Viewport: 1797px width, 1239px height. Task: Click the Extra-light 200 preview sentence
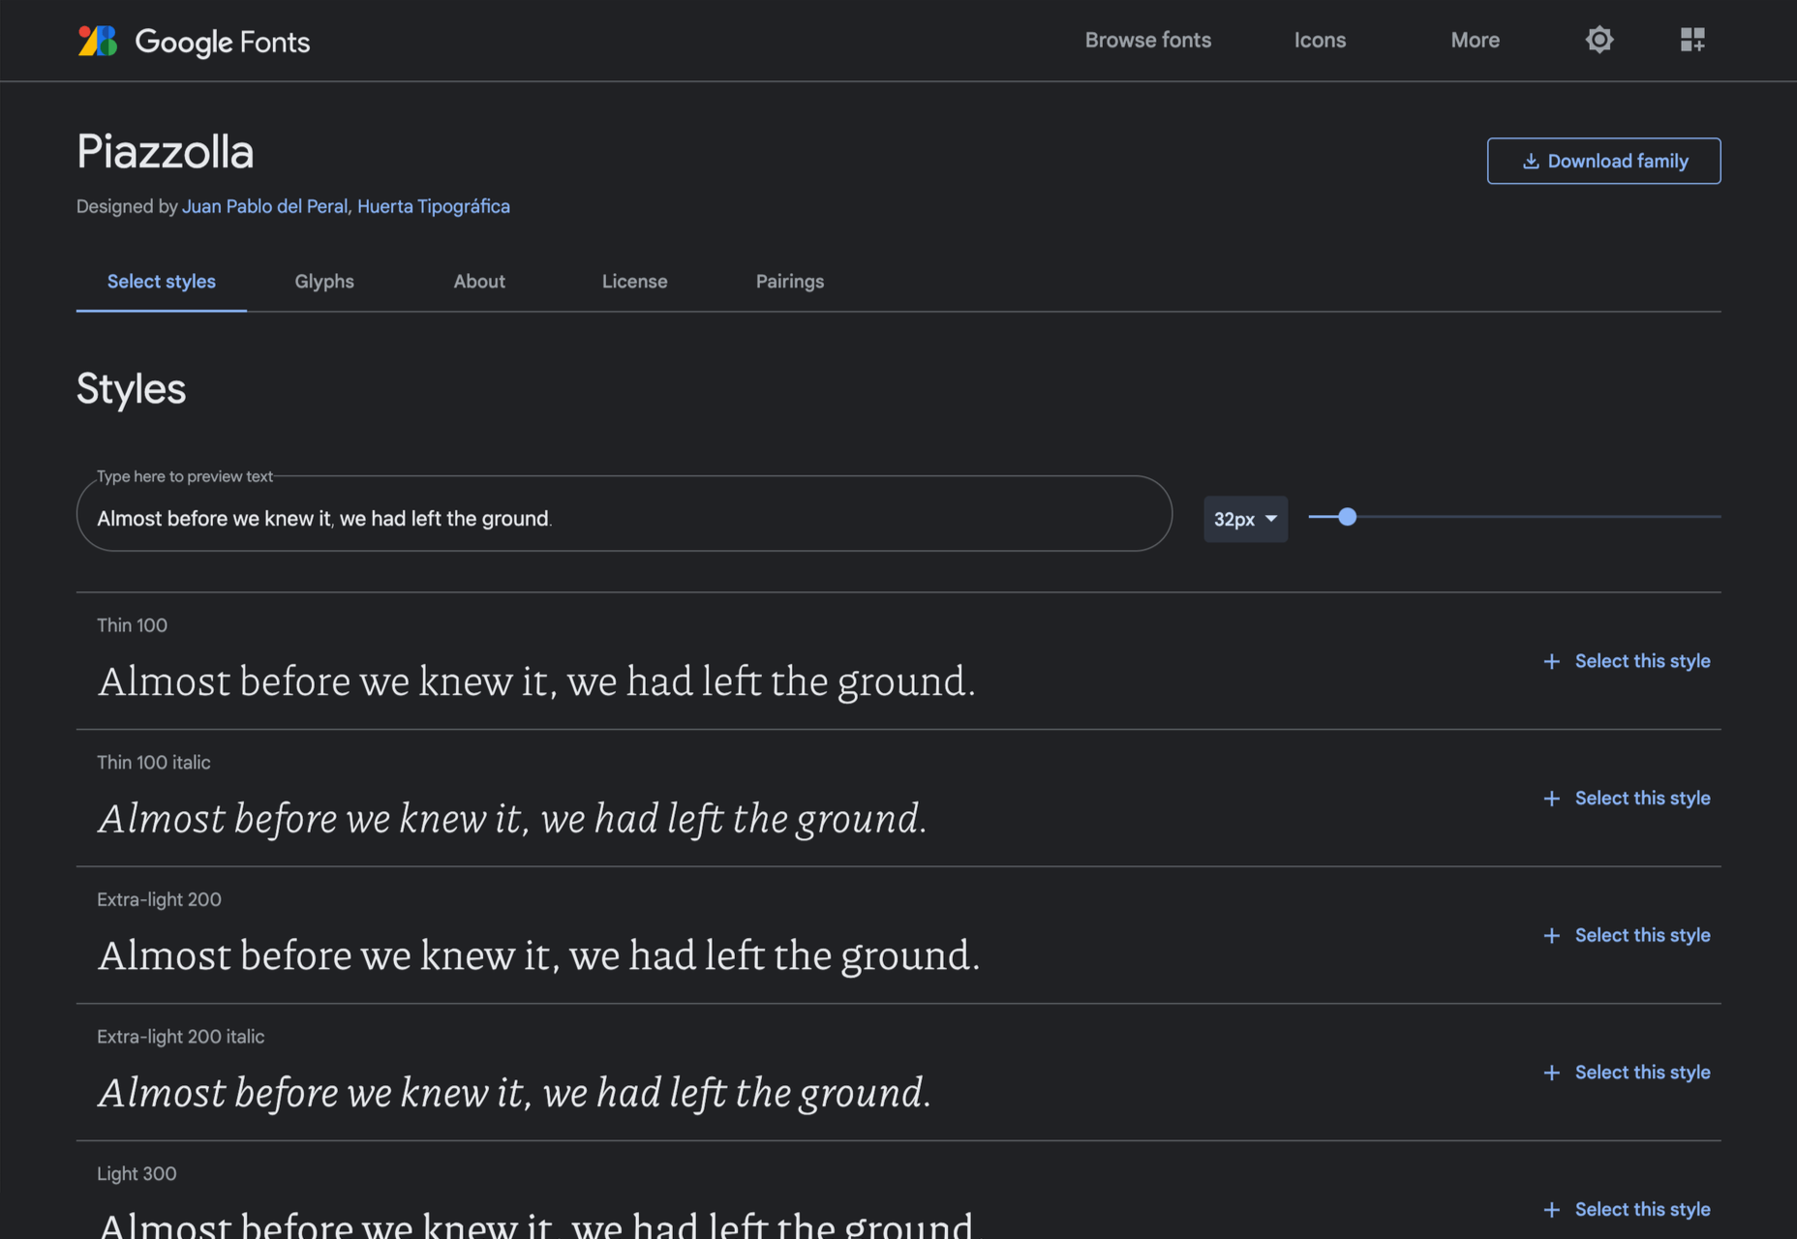point(538,956)
